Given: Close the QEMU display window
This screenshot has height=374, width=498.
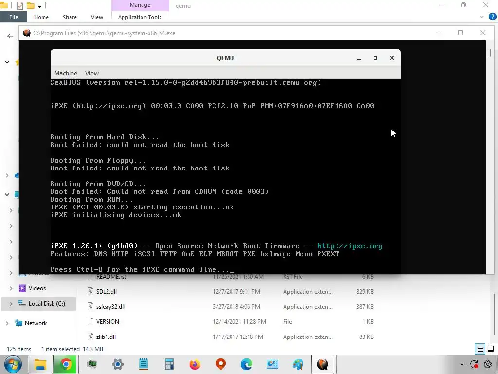Looking at the screenshot, I should click(x=392, y=58).
